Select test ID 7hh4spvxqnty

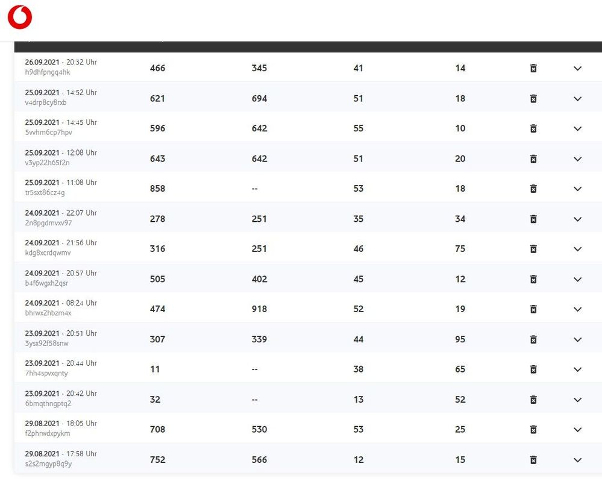pyautogui.click(x=46, y=373)
